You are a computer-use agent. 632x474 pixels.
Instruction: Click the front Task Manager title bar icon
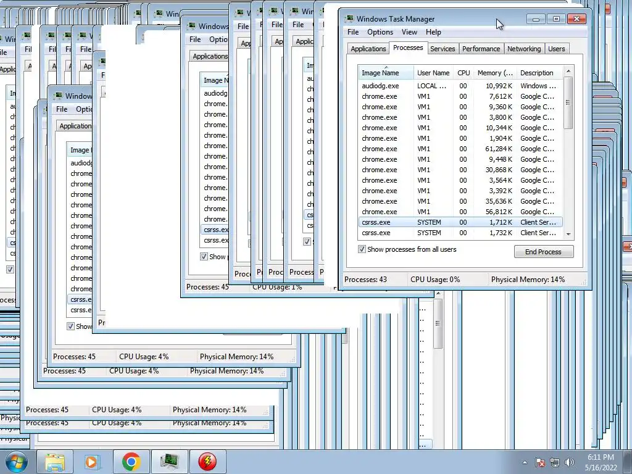349,19
